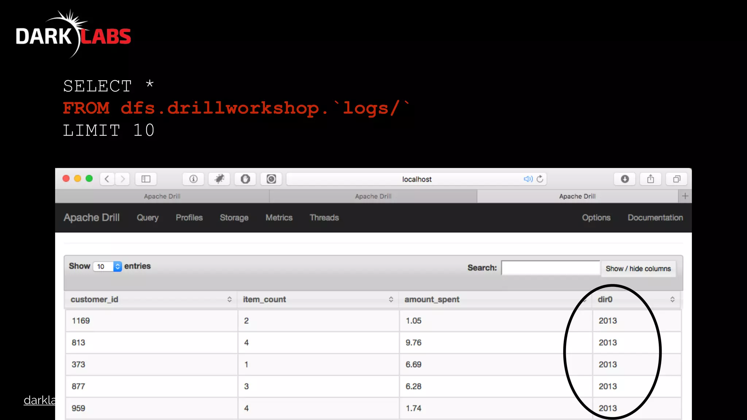Click dir0 value in row 1169
Screen dimensions: 747x420
608,321
